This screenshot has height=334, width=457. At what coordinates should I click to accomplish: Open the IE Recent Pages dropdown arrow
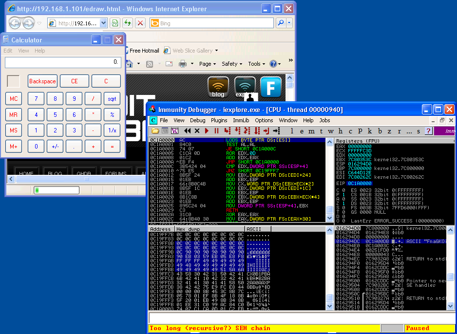coord(39,23)
